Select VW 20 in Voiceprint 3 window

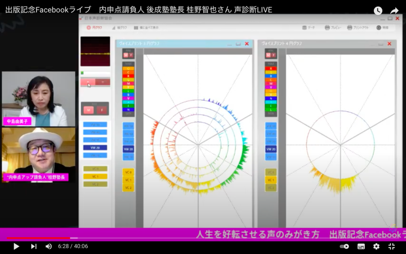128,149
